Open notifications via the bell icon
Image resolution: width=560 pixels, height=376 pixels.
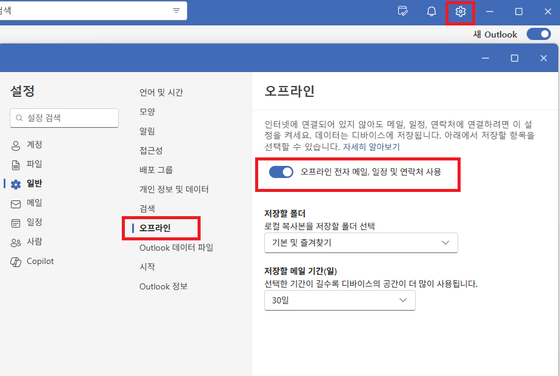coord(431,11)
